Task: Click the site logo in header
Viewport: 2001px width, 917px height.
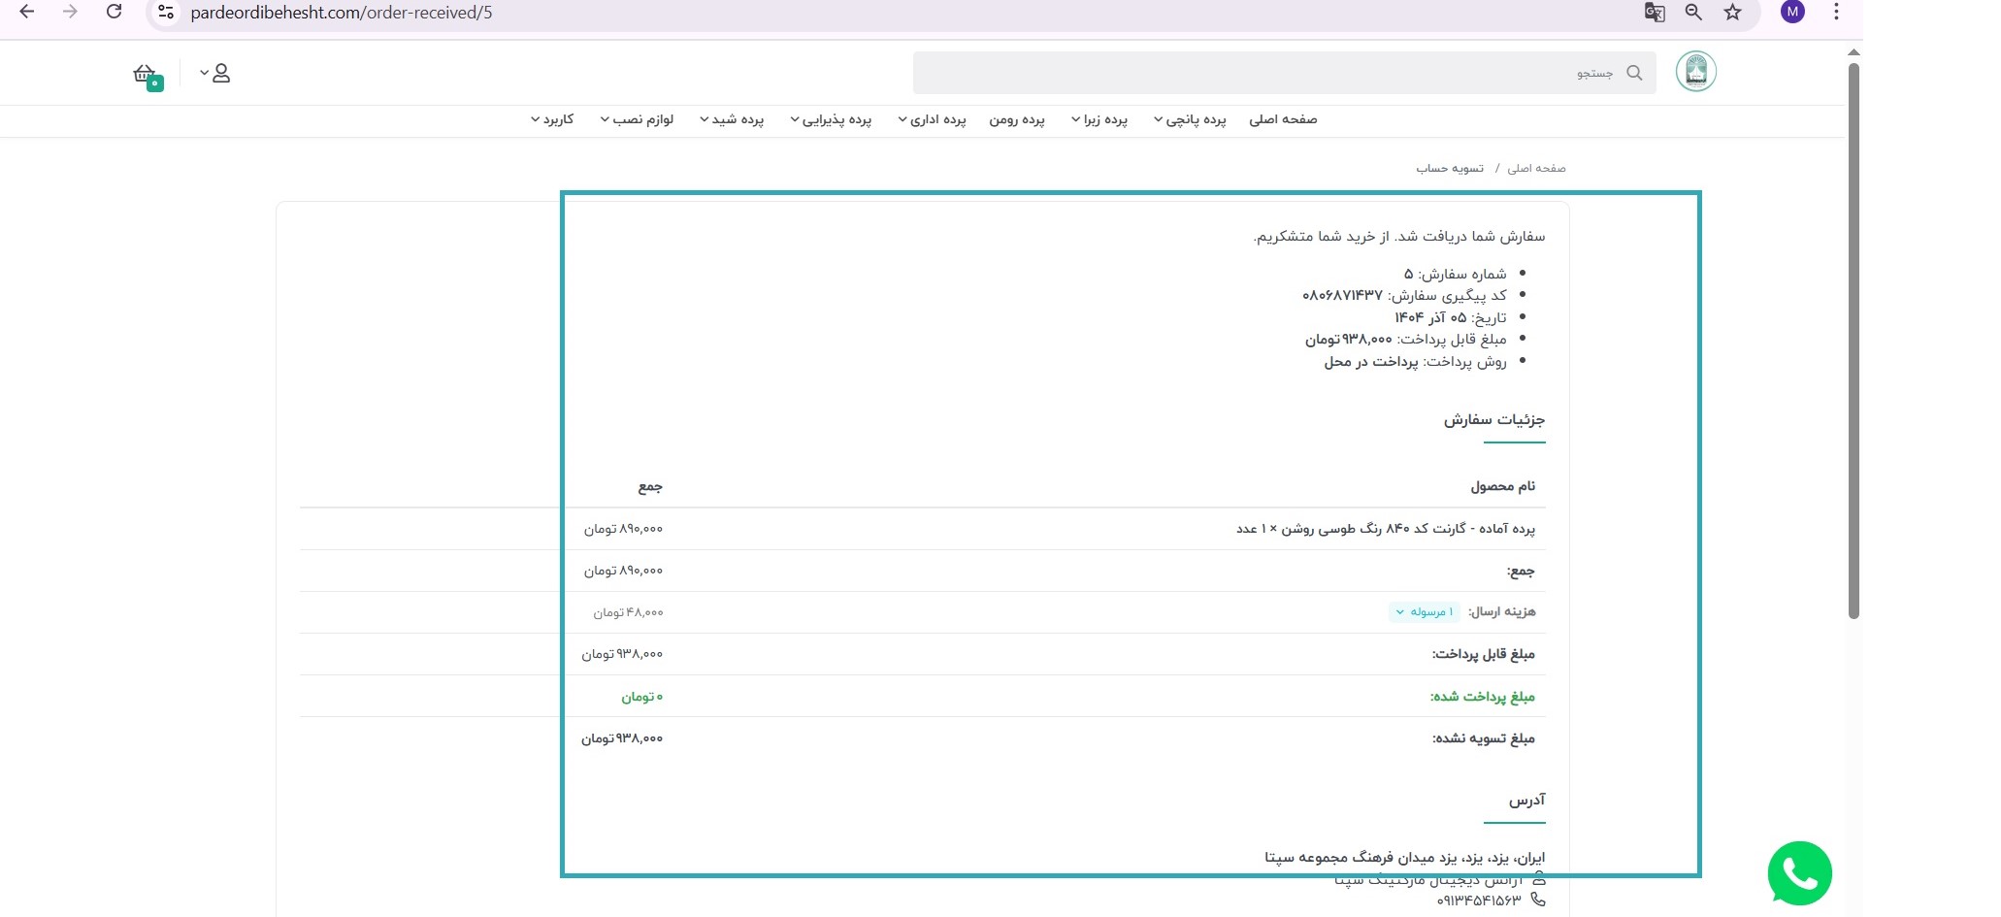Action: click(1695, 72)
